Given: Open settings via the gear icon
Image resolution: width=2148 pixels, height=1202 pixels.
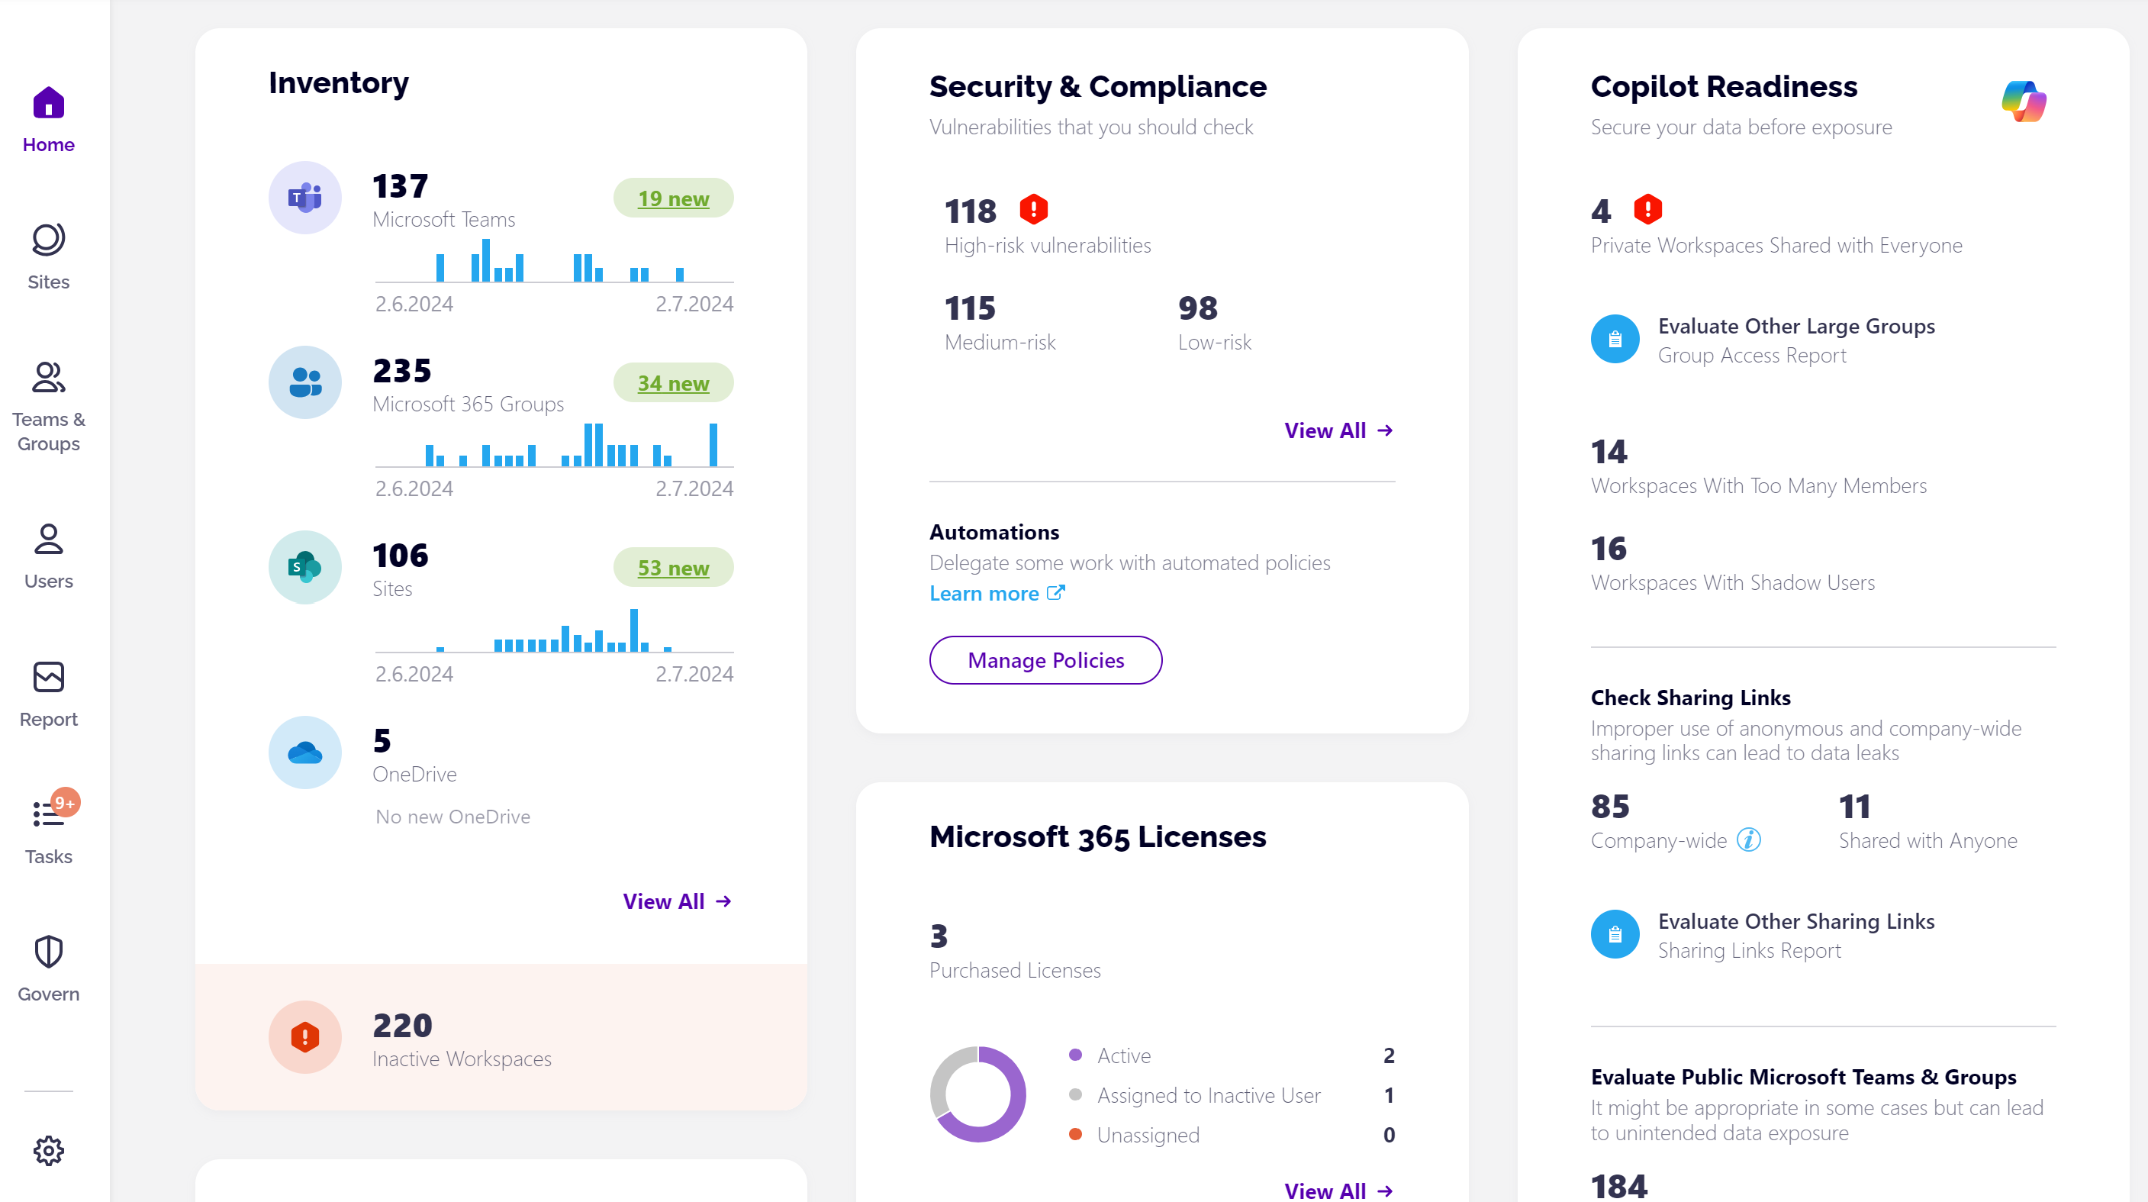Looking at the screenshot, I should 48,1150.
